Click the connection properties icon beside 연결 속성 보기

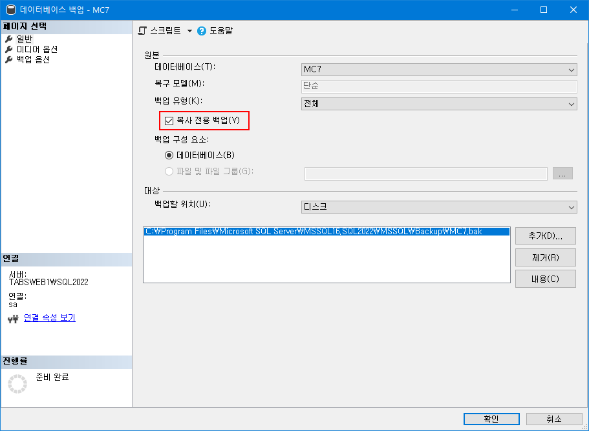click(x=14, y=317)
